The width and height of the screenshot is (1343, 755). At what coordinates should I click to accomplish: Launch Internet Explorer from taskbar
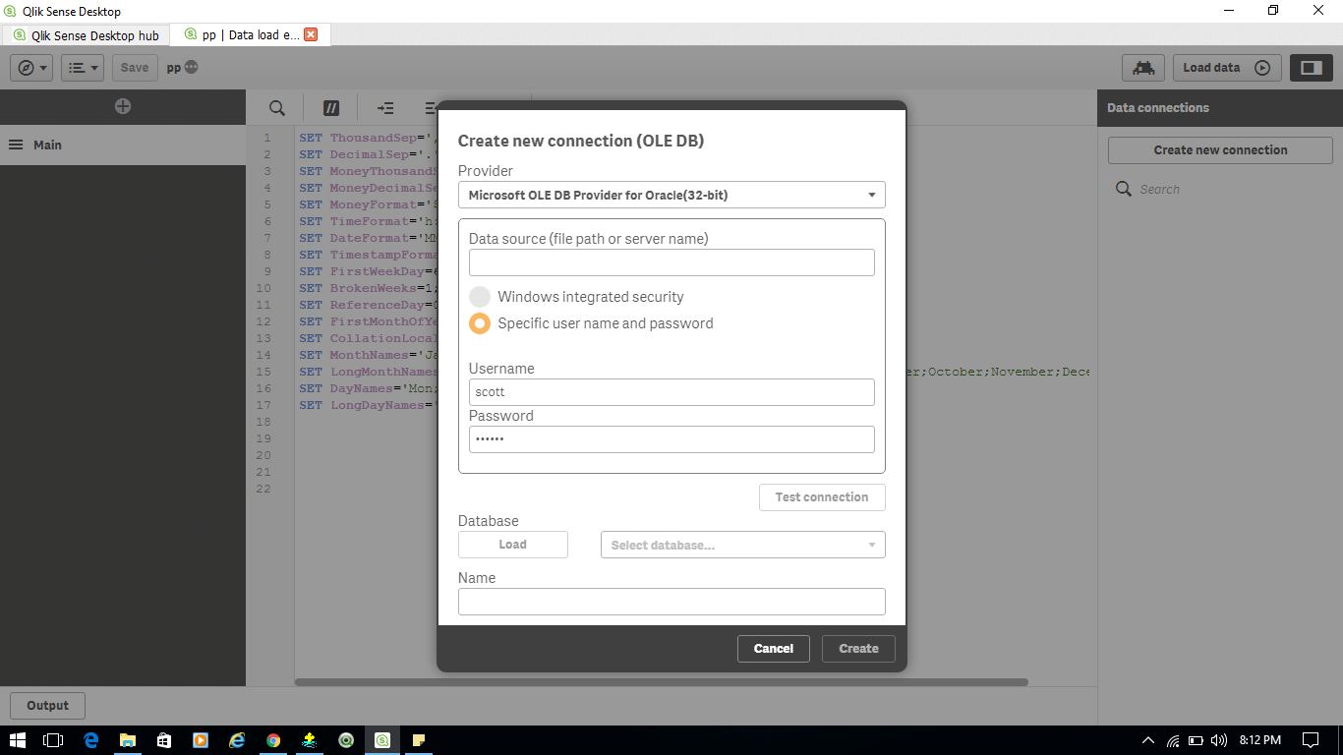pyautogui.click(x=237, y=740)
